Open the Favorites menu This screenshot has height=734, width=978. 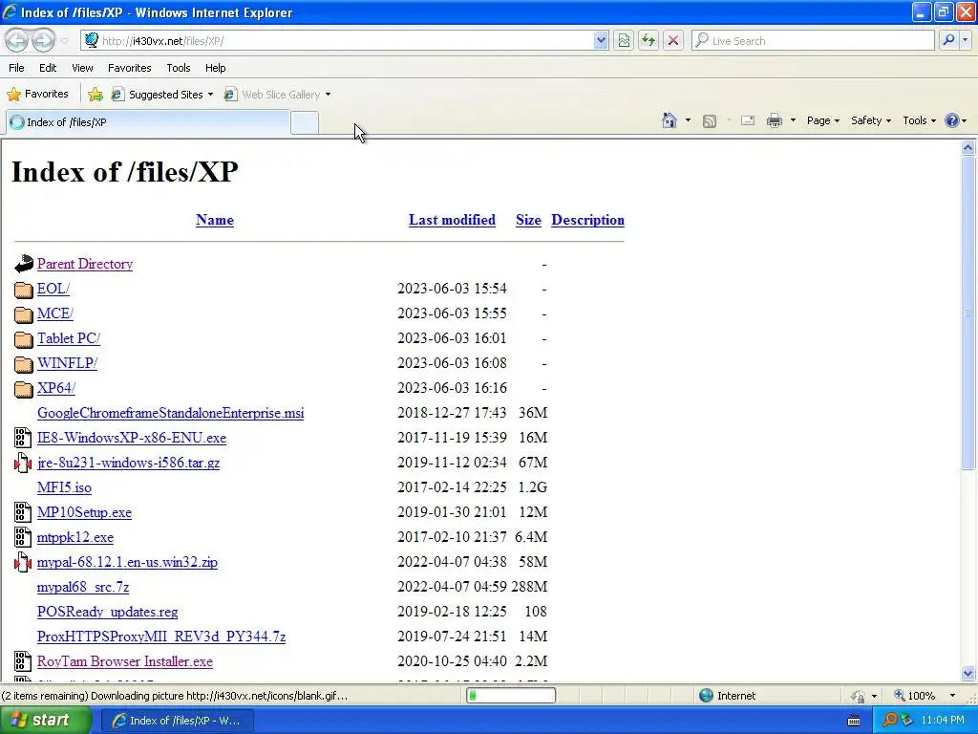(129, 68)
